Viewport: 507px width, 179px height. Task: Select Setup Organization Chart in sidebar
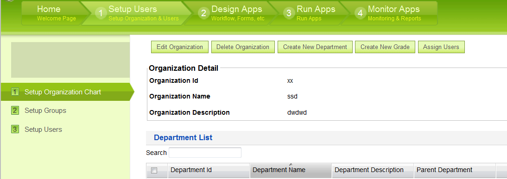(x=67, y=92)
